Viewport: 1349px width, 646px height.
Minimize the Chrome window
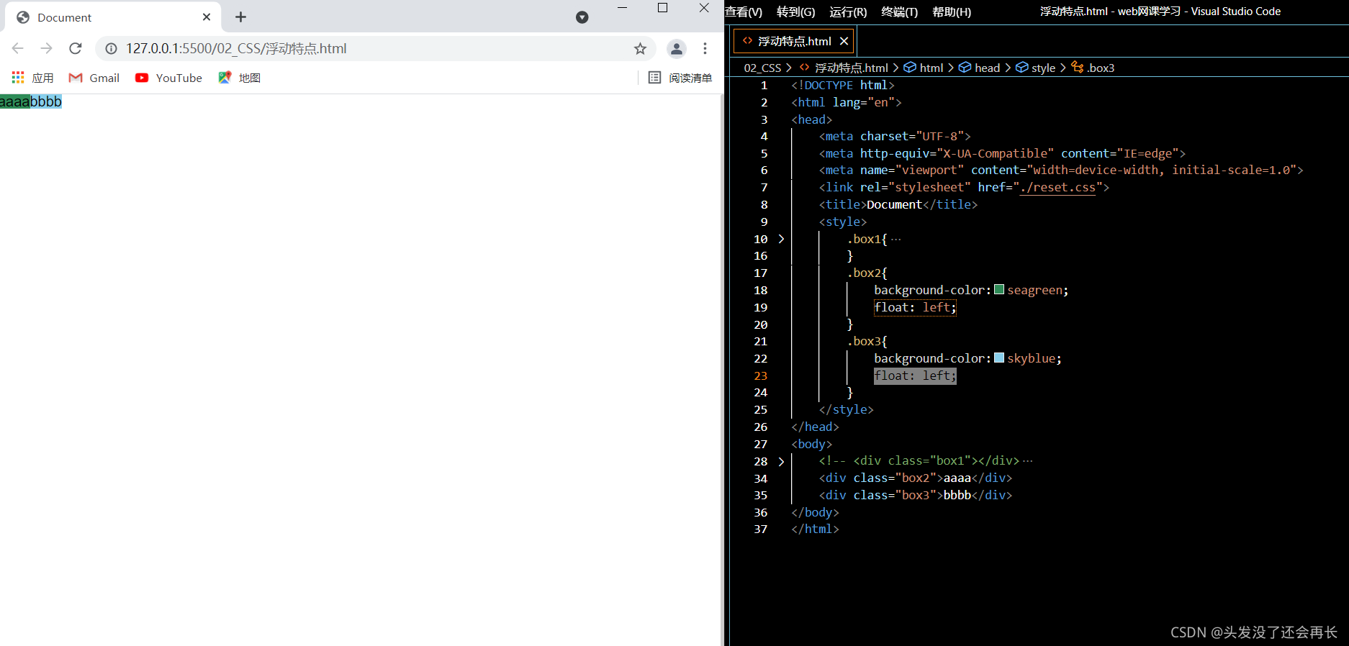623,8
